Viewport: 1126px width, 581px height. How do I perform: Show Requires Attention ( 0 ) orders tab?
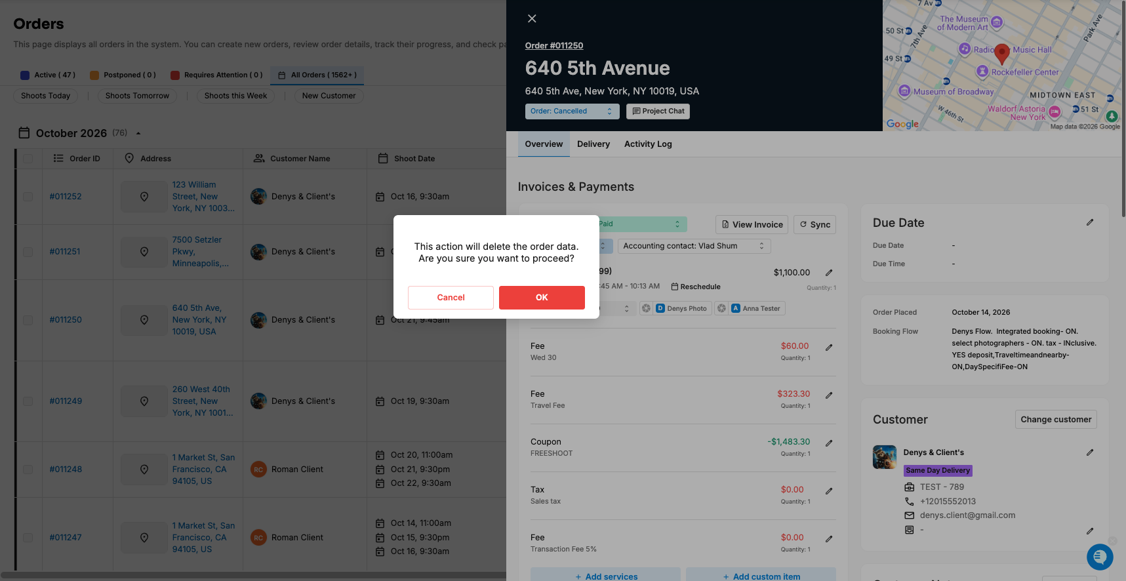216,75
